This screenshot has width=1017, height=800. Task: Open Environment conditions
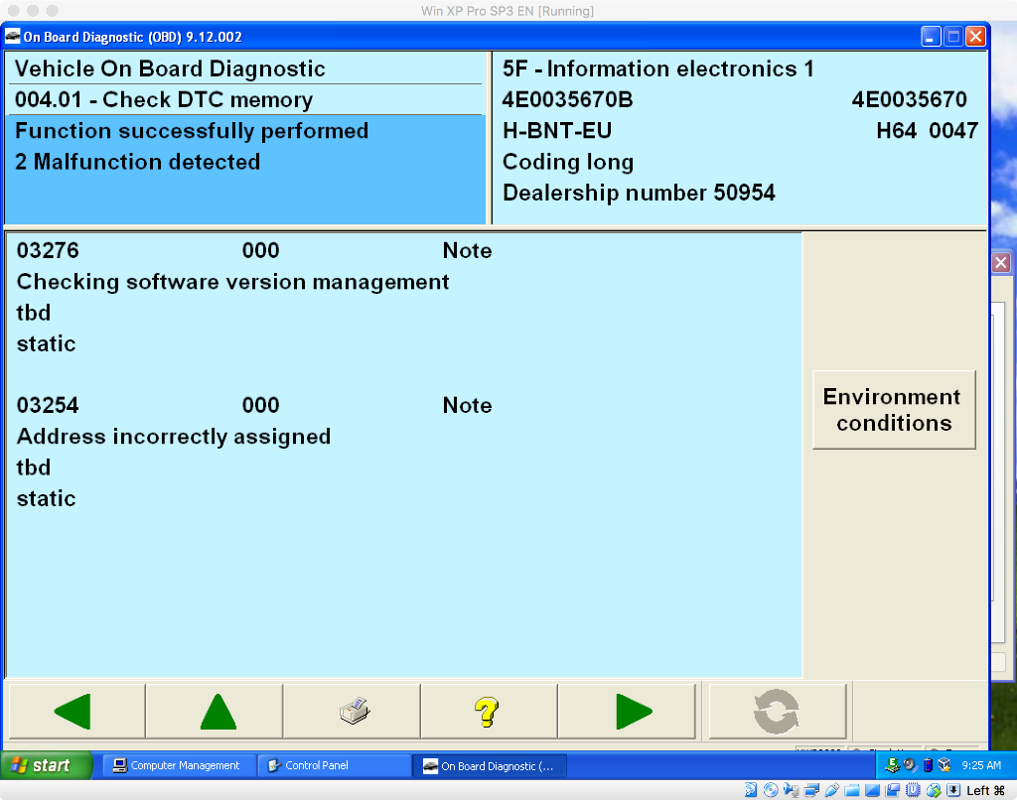pyautogui.click(x=893, y=410)
